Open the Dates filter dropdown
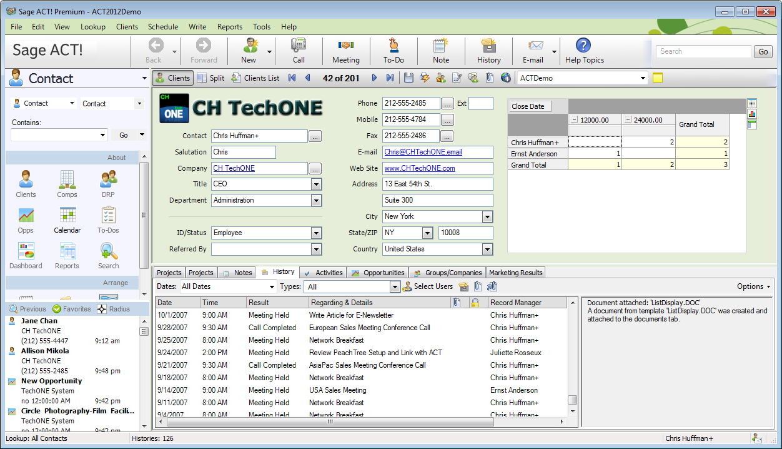The image size is (782, 449). point(272,287)
